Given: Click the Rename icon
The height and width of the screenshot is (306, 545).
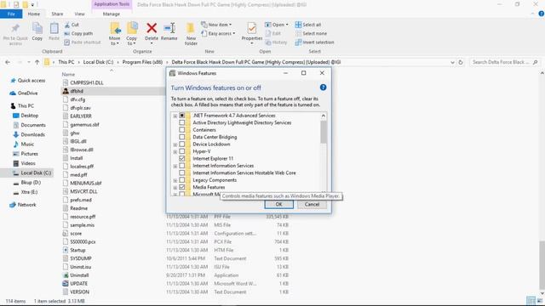Looking at the screenshot, I should (x=169, y=28).
